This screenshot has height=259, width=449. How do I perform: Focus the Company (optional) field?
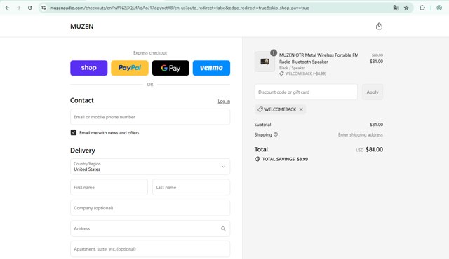pyautogui.click(x=150, y=208)
